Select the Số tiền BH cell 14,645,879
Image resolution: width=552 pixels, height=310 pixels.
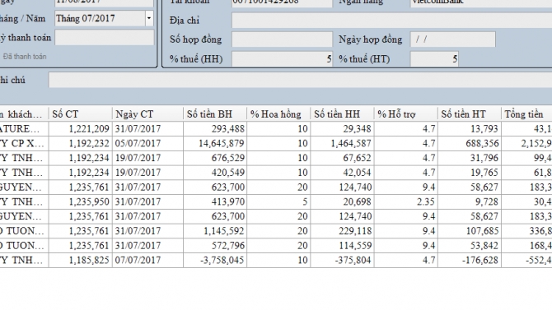tap(215, 143)
